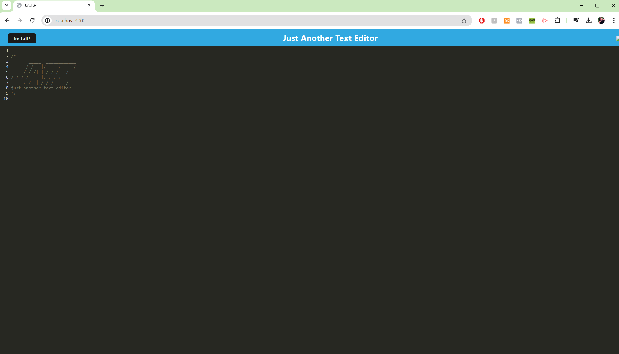
Task: Click the user profile icon
Action: pyautogui.click(x=601, y=20)
